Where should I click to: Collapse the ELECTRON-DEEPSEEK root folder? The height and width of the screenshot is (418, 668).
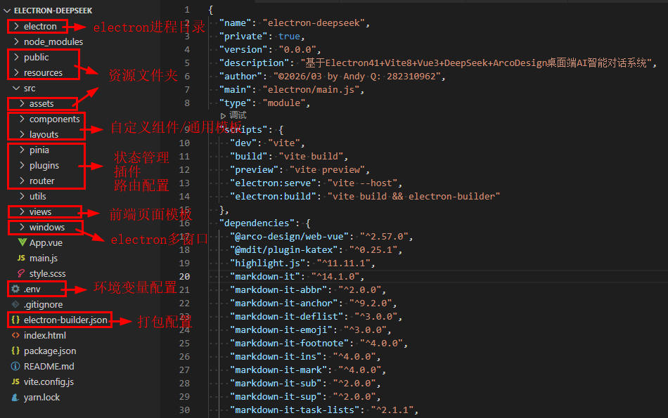[x=8, y=11]
